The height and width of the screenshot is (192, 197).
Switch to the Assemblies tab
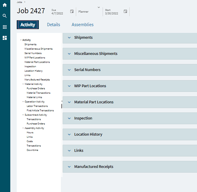[83, 25]
